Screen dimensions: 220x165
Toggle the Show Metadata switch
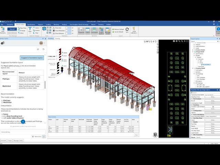(x=68, y=31)
